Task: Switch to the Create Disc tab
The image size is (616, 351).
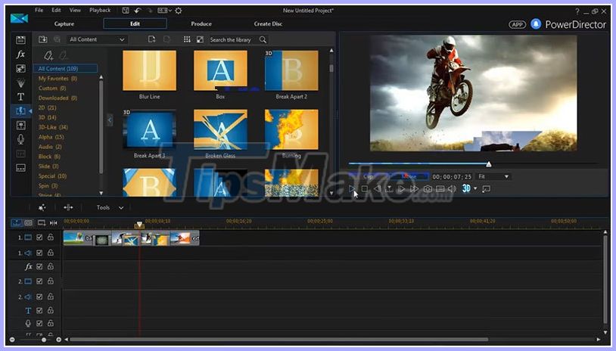Action: point(268,24)
